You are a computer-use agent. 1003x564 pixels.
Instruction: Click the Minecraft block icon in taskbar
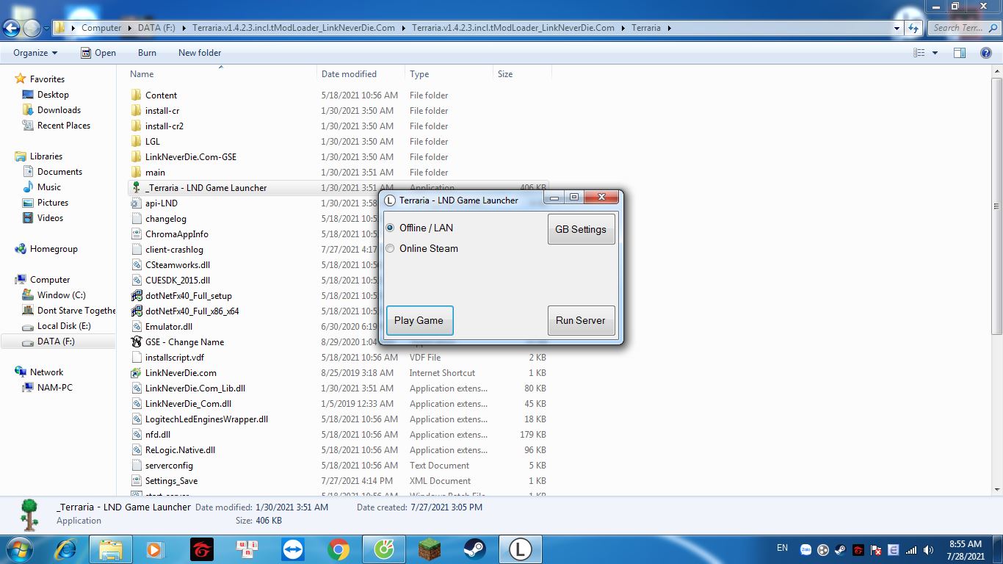point(430,549)
